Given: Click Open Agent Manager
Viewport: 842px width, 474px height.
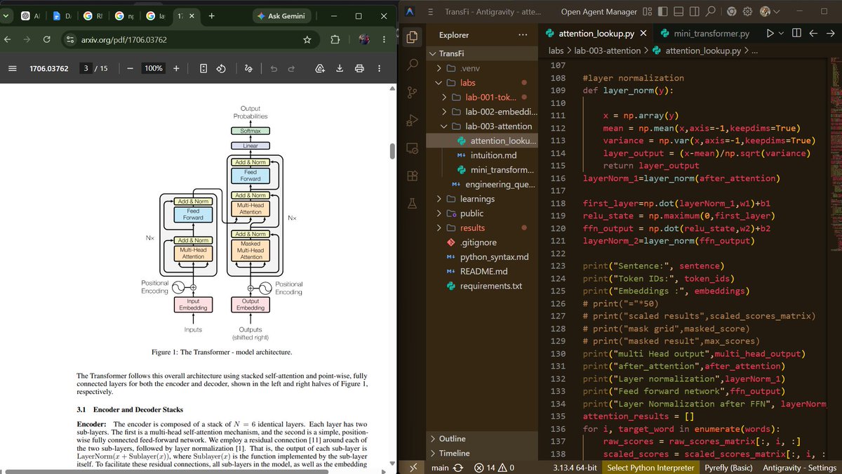Looking at the screenshot, I should 599,11.
